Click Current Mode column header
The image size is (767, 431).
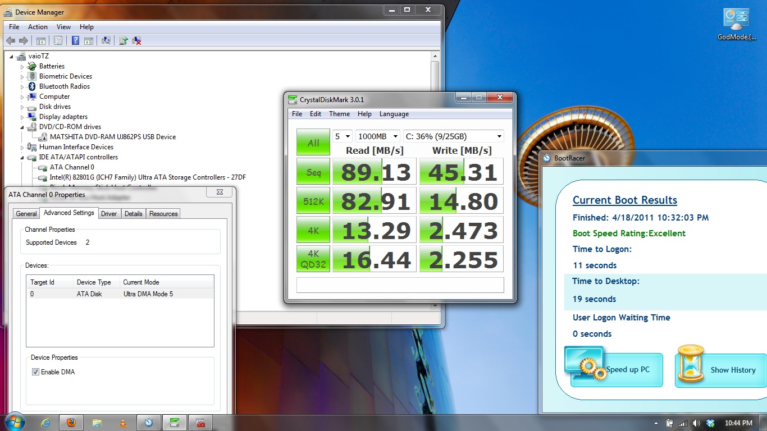(x=167, y=282)
